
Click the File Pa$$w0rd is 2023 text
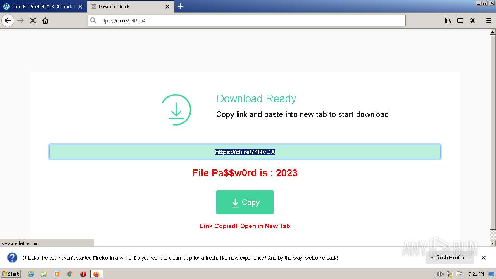pos(245,173)
